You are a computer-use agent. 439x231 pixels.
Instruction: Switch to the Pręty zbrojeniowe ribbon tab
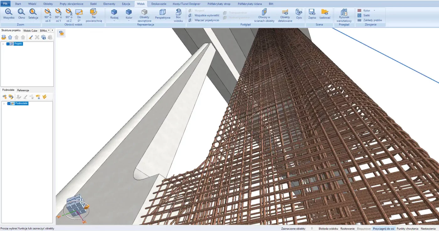[x=71, y=4]
